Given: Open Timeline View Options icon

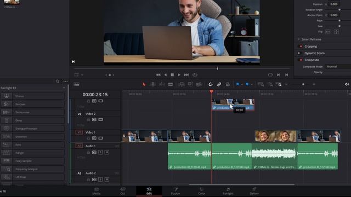Looking at the screenshot, I should click(76, 84).
